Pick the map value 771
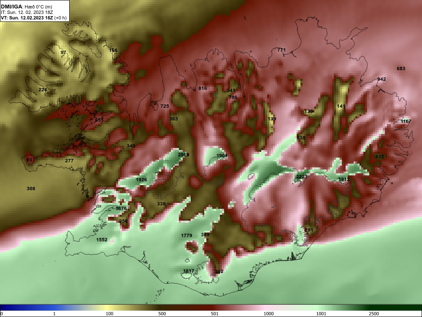The width and height of the screenshot is (422, 317). (x=281, y=50)
